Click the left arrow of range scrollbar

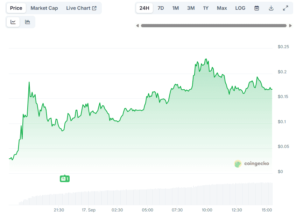point(138,25)
